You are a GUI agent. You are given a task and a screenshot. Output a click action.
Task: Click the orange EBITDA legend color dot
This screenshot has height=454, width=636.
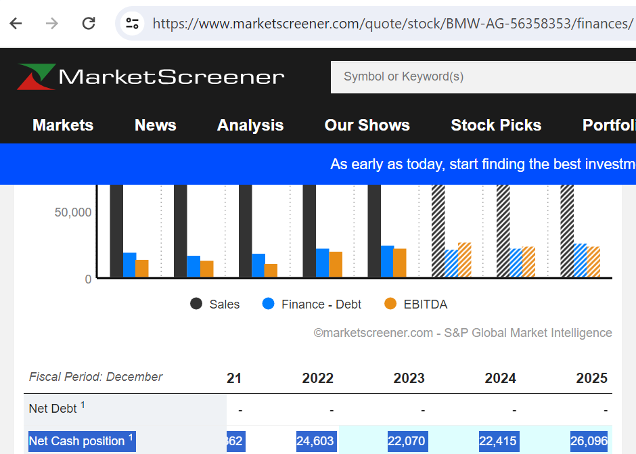(x=390, y=304)
